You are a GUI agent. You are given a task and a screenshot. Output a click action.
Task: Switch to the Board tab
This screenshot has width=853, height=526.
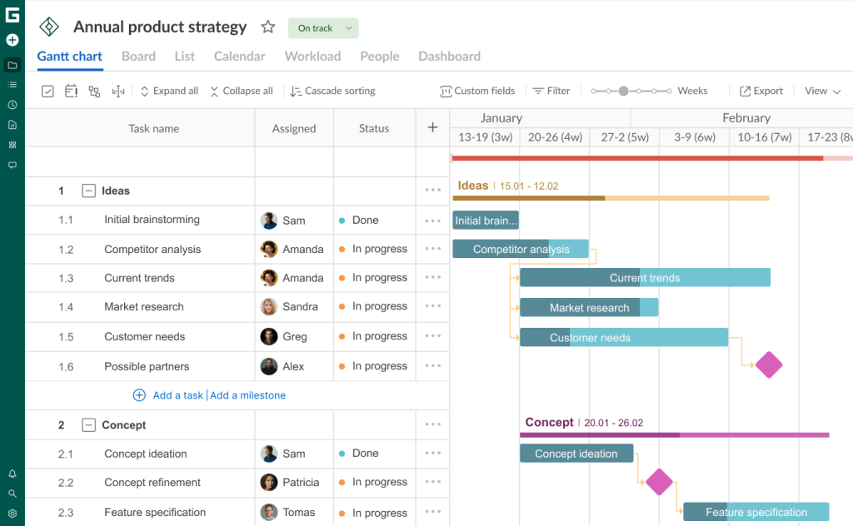(x=138, y=56)
